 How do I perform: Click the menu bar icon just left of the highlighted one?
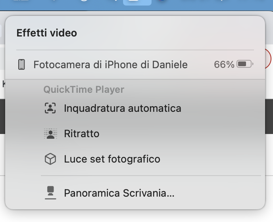pos(114,1)
